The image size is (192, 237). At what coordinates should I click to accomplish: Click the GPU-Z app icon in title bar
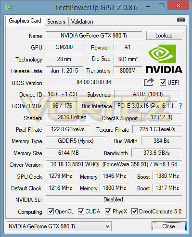9,7
